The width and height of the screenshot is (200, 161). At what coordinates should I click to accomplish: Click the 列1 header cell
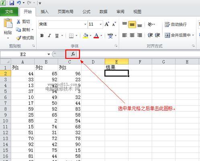(x=22, y=68)
